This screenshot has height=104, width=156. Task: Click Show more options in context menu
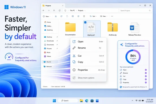tap(88, 78)
